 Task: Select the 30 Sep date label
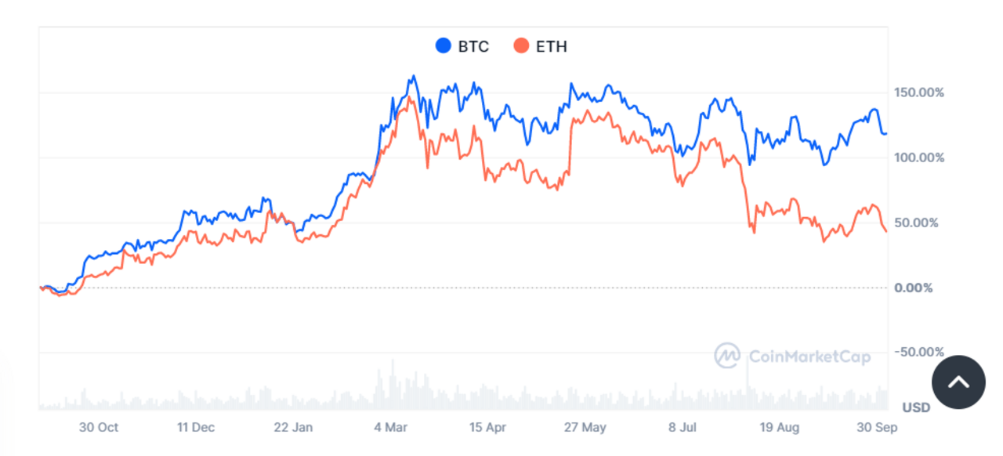(877, 428)
